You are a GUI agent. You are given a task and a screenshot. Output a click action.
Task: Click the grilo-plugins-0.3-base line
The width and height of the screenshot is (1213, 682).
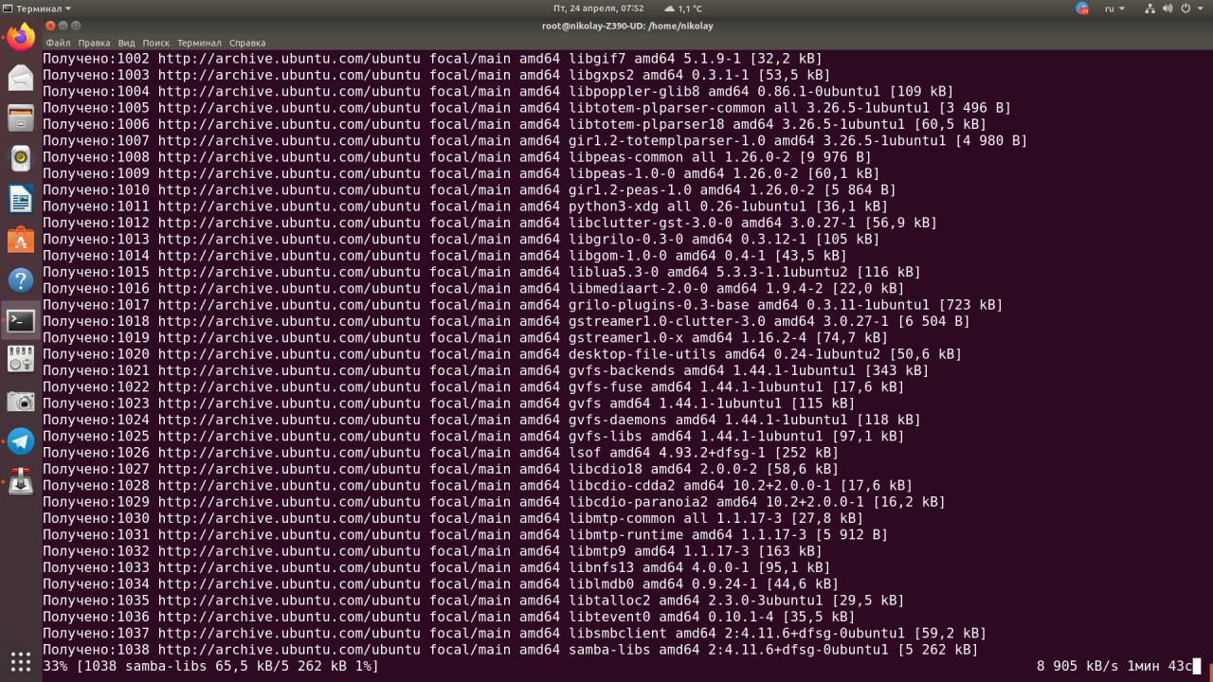[x=523, y=305]
